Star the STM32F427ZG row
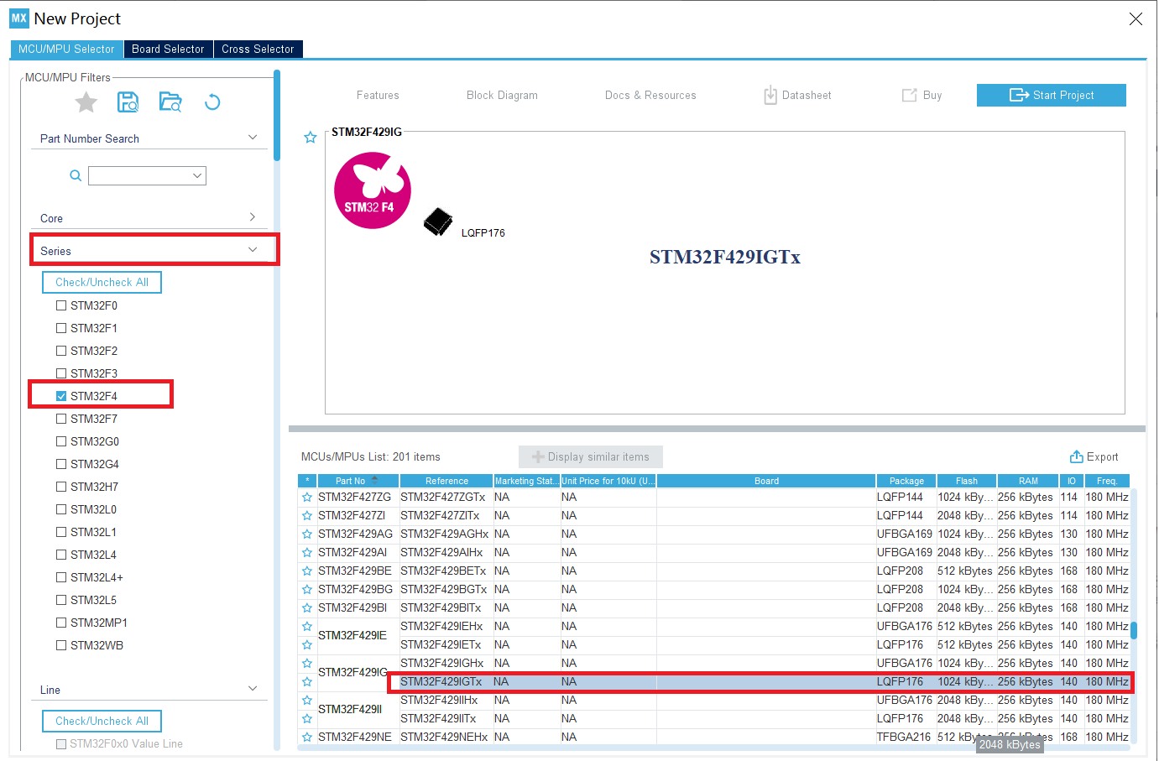 point(307,498)
